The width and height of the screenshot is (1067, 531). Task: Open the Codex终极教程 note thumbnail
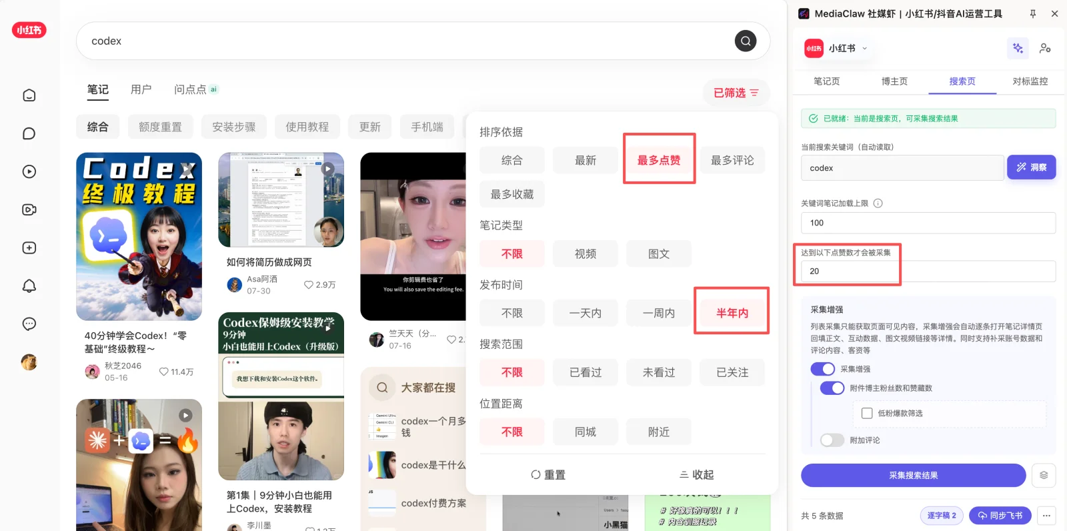[139, 237]
